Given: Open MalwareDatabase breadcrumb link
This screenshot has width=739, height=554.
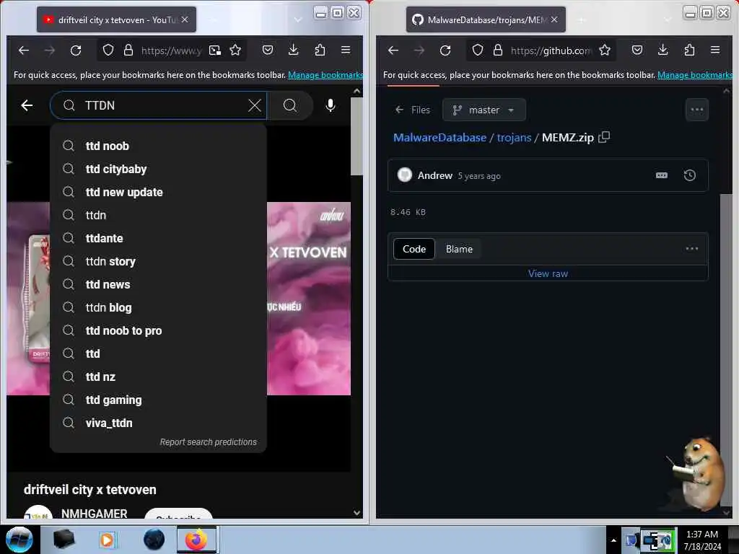Looking at the screenshot, I should (x=440, y=138).
